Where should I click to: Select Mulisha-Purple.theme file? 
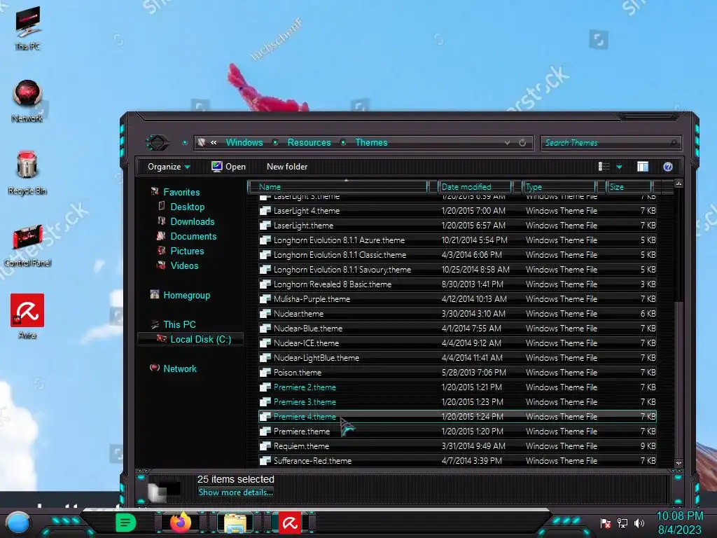(x=457, y=298)
